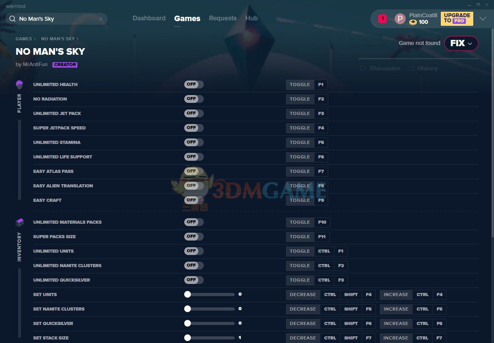Go to GAMES breadcrumb
The image size is (494, 343).
[24, 39]
